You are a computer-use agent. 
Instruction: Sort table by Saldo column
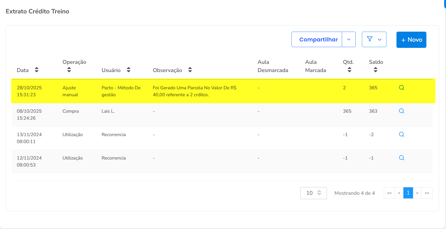coord(375,70)
